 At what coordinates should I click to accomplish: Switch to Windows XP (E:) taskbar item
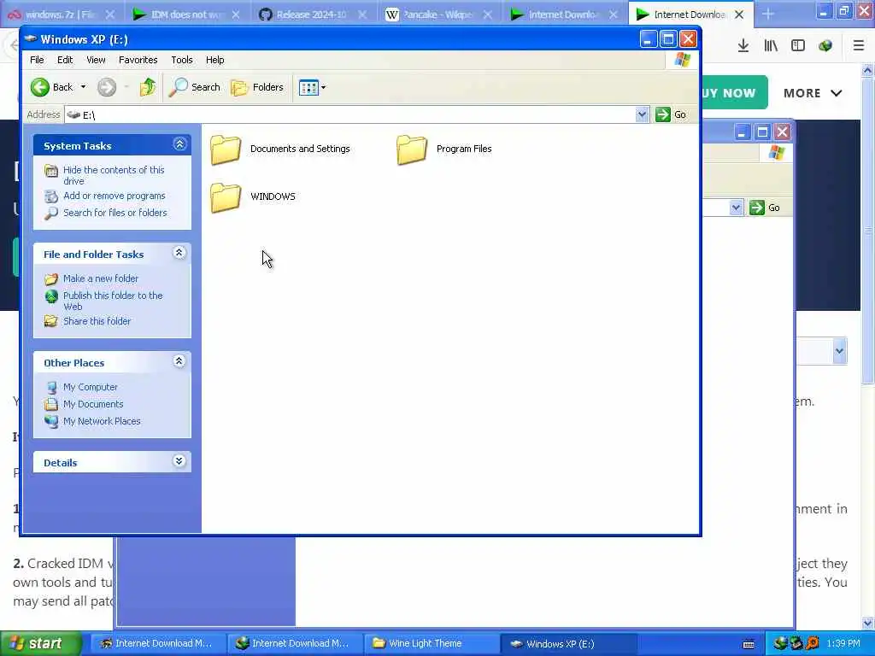[x=567, y=644]
